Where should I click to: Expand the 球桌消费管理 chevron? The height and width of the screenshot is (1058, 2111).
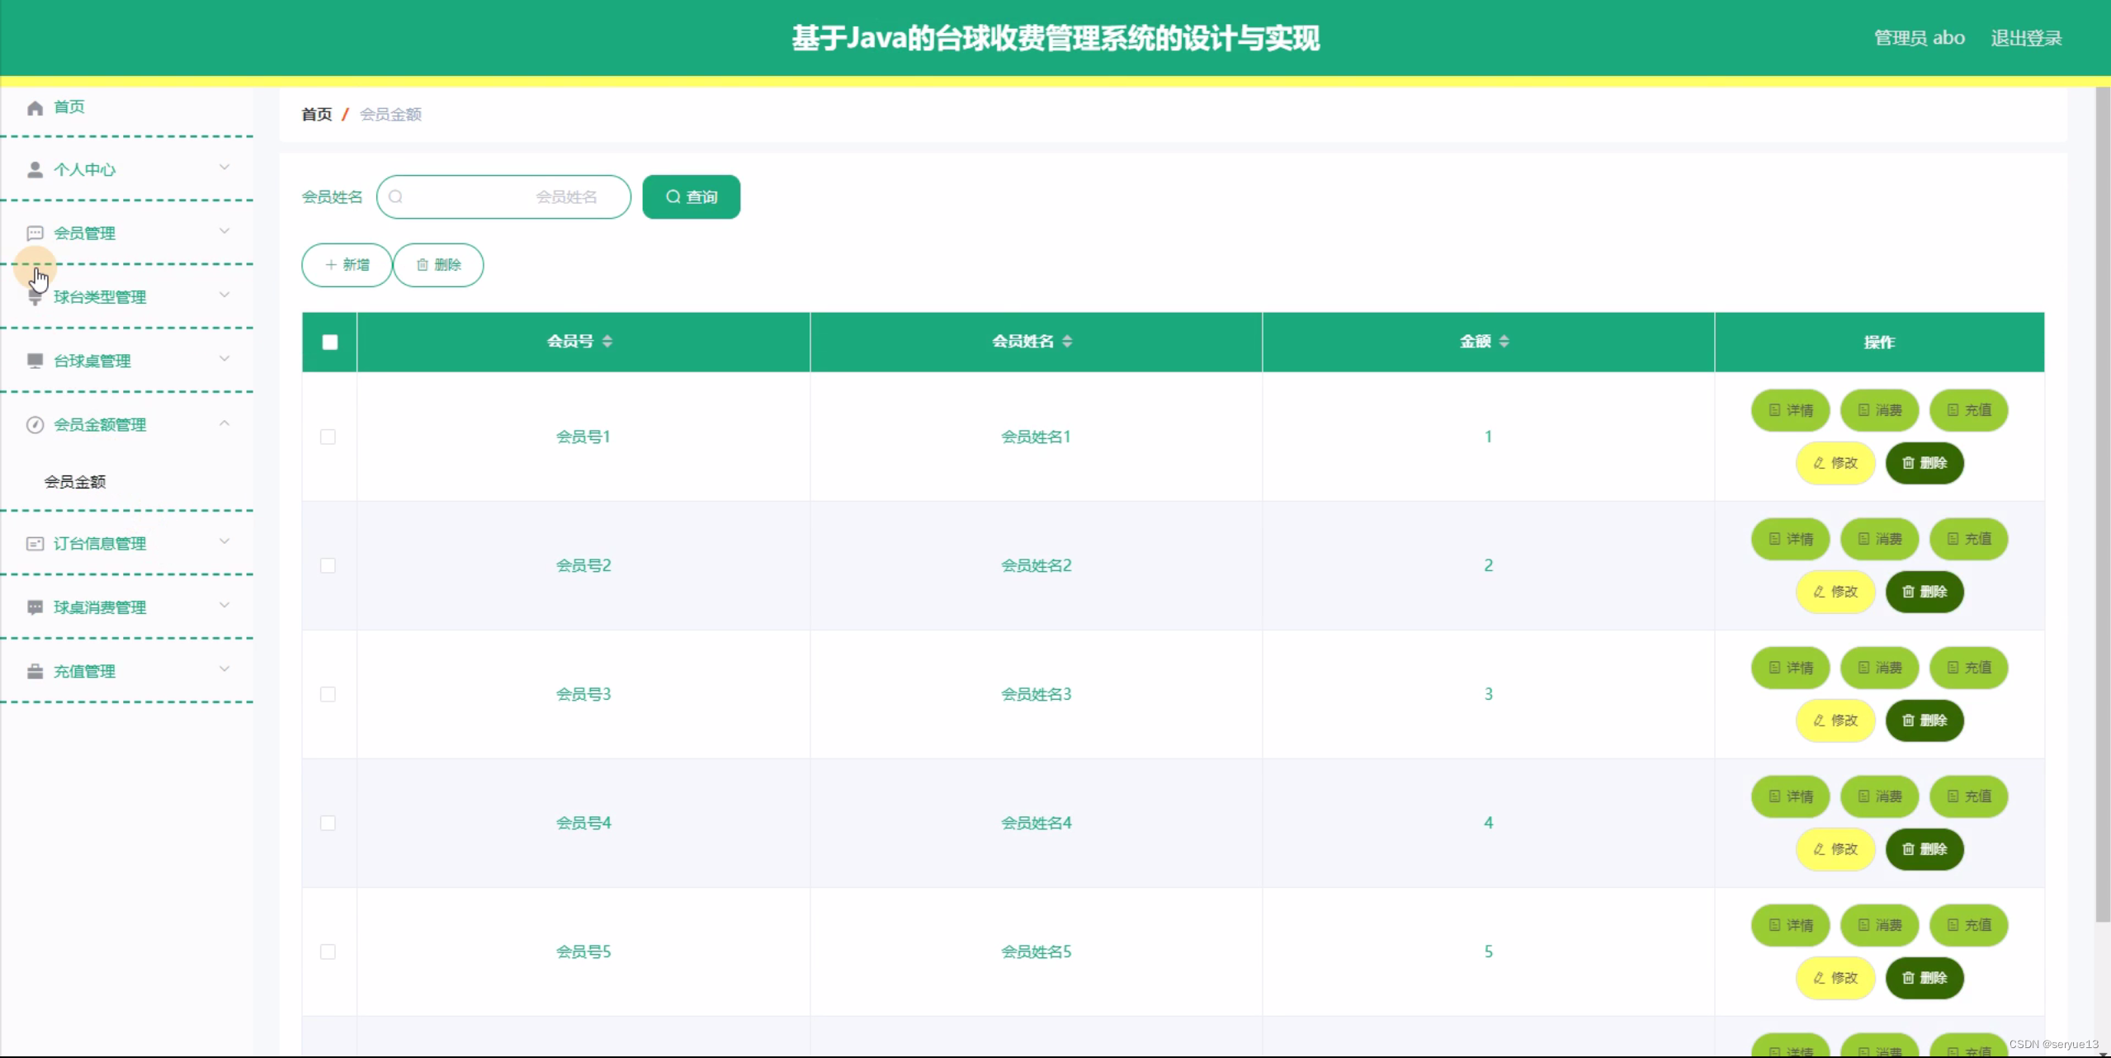224,606
